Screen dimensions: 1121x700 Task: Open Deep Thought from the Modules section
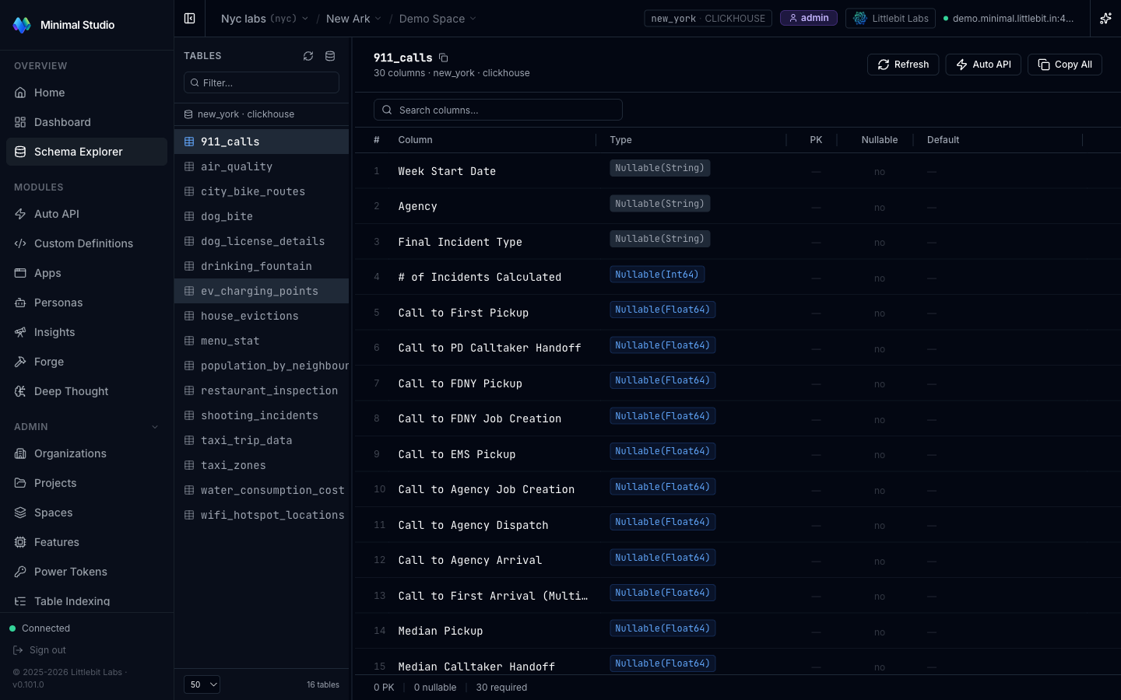tap(70, 391)
